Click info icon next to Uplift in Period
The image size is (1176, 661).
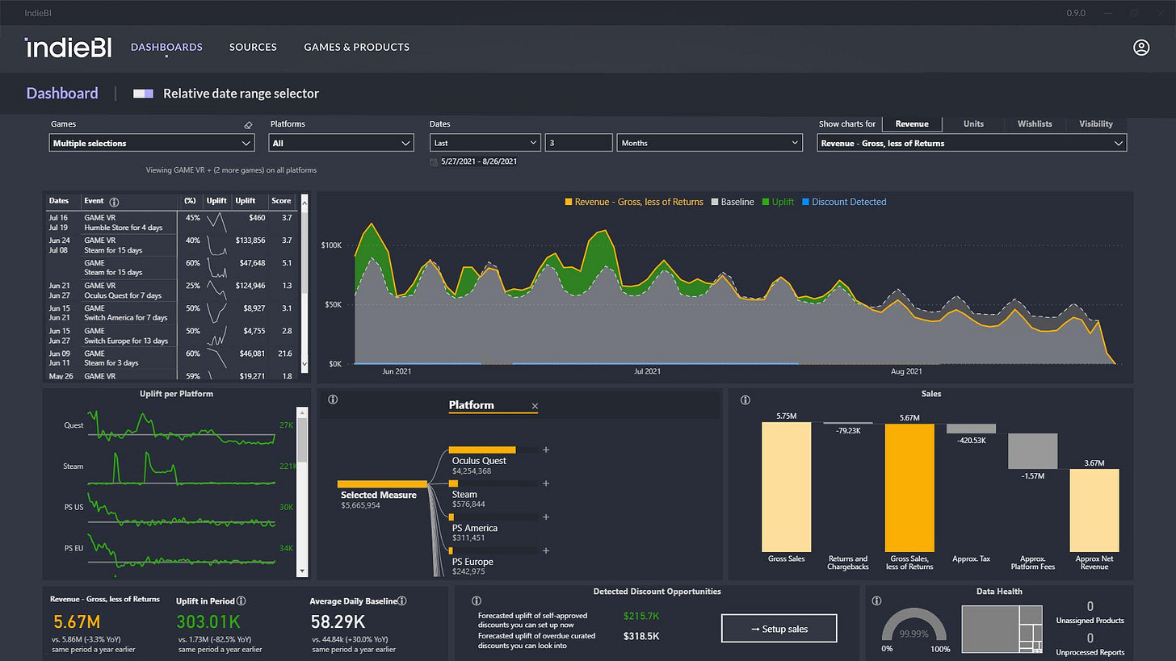pos(241,600)
